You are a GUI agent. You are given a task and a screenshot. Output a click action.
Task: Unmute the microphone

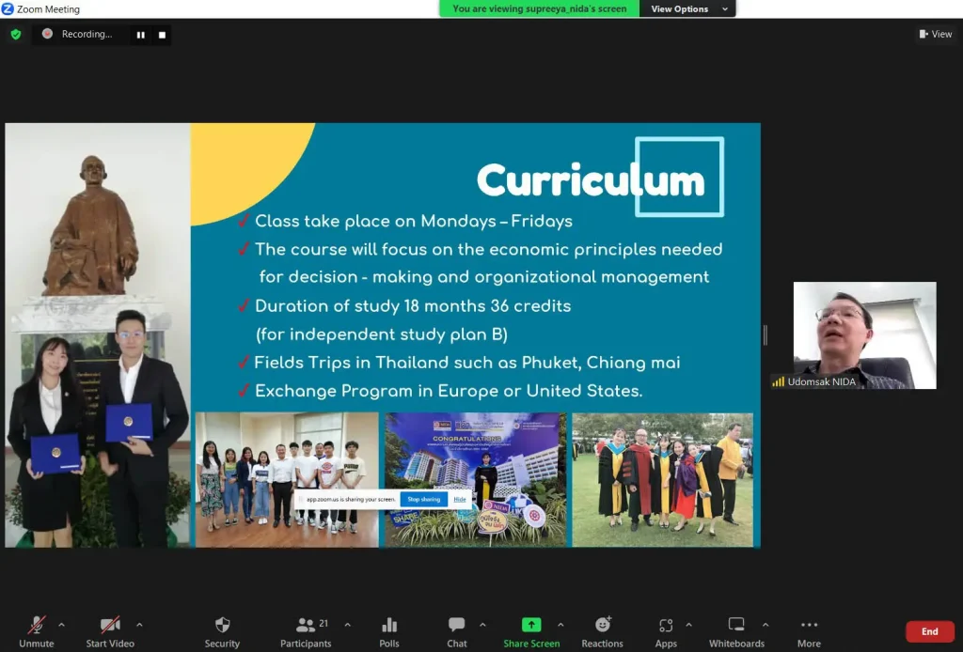tap(37, 626)
